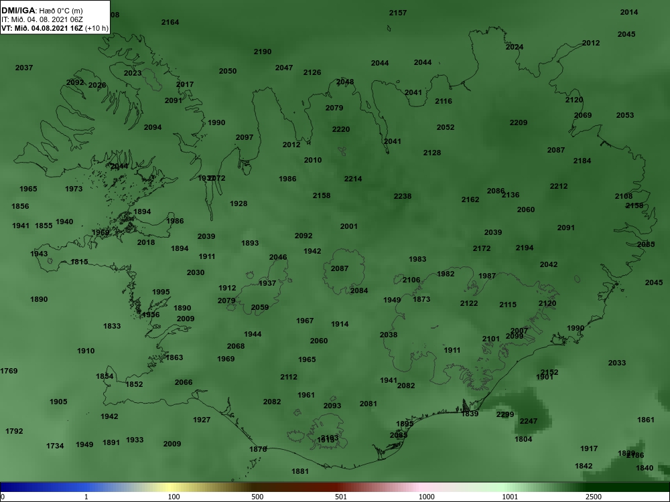Click the map value 2038
The width and height of the screenshot is (670, 502).
pos(389,335)
